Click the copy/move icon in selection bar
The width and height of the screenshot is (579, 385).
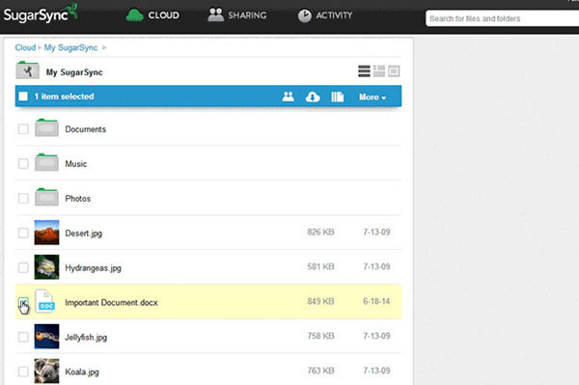[x=337, y=96]
